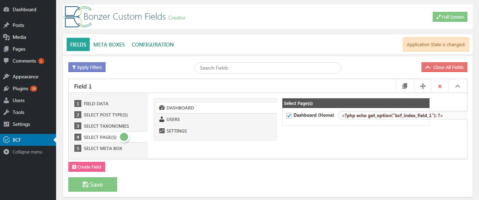
Task: Open the CONFIGURATION tab
Action: click(x=153, y=44)
